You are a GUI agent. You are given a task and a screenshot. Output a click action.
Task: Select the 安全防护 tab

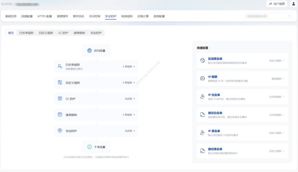(x=111, y=16)
